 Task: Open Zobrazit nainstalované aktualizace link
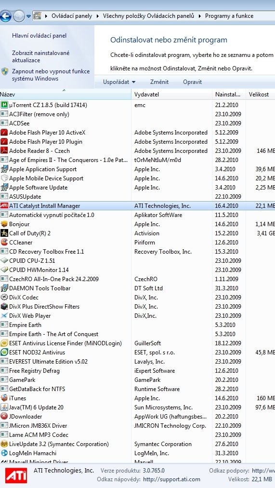(x=41, y=56)
